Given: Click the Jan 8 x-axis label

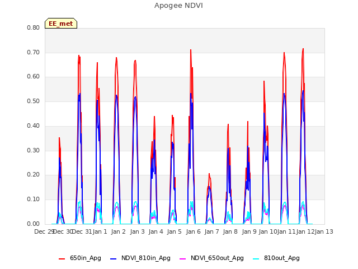Looking at the screenshot, I should [x=230, y=231].
